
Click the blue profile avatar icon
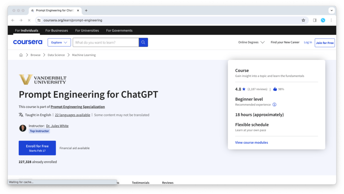[x=323, y=20]
